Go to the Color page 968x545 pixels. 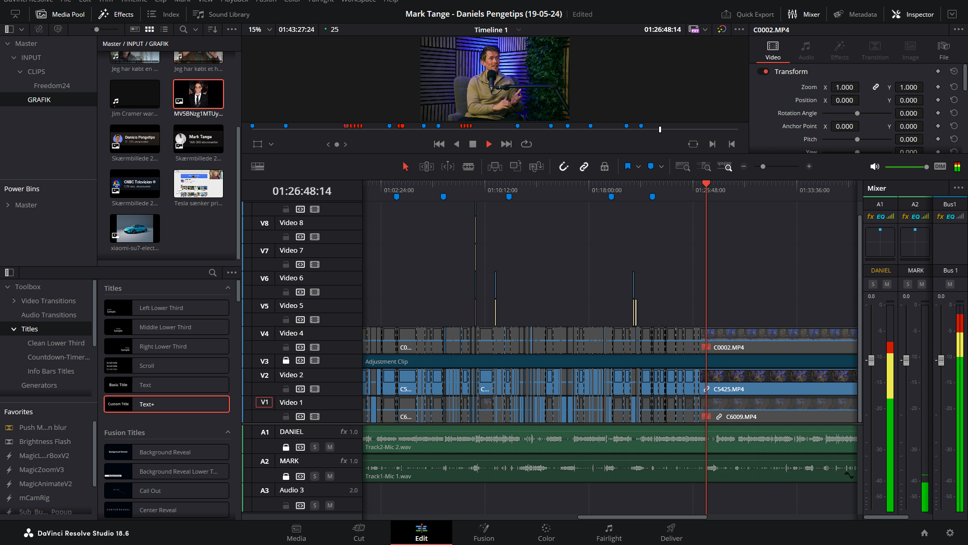546,532
